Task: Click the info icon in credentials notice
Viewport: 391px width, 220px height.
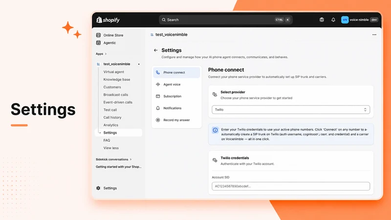Action: 215,130
